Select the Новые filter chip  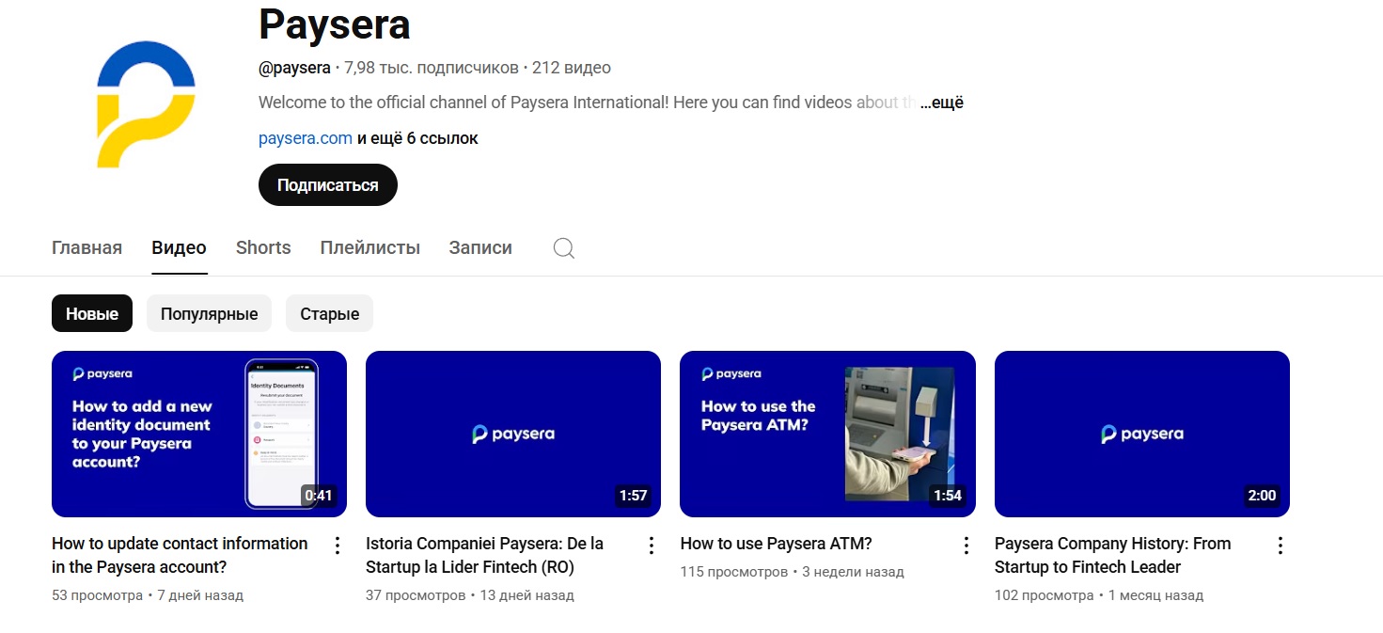[91, 313]
